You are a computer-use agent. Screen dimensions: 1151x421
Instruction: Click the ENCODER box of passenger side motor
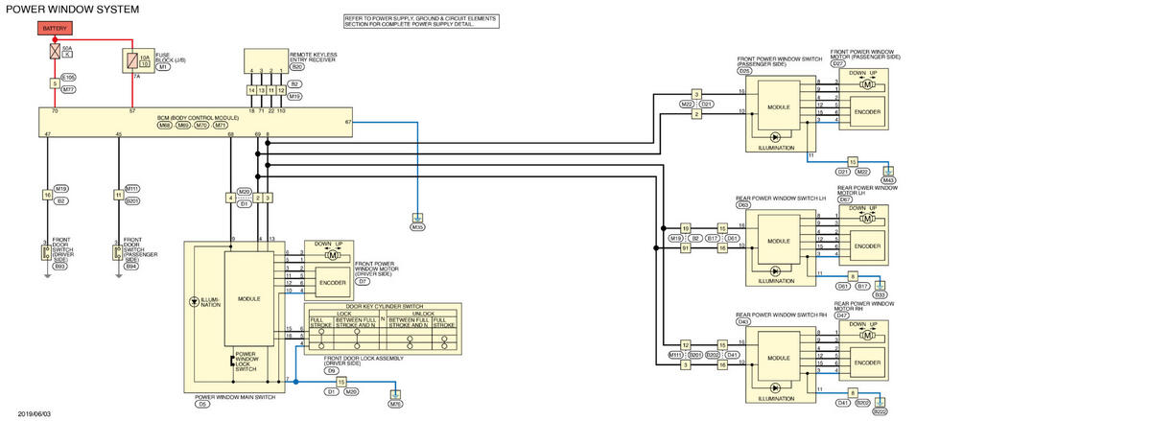coord(867,111)
